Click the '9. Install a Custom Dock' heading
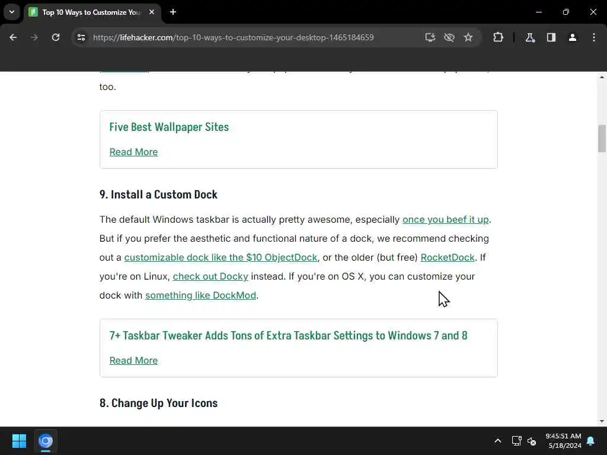 [158, 194]
